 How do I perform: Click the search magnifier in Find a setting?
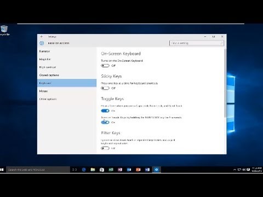tap(221, 43)
